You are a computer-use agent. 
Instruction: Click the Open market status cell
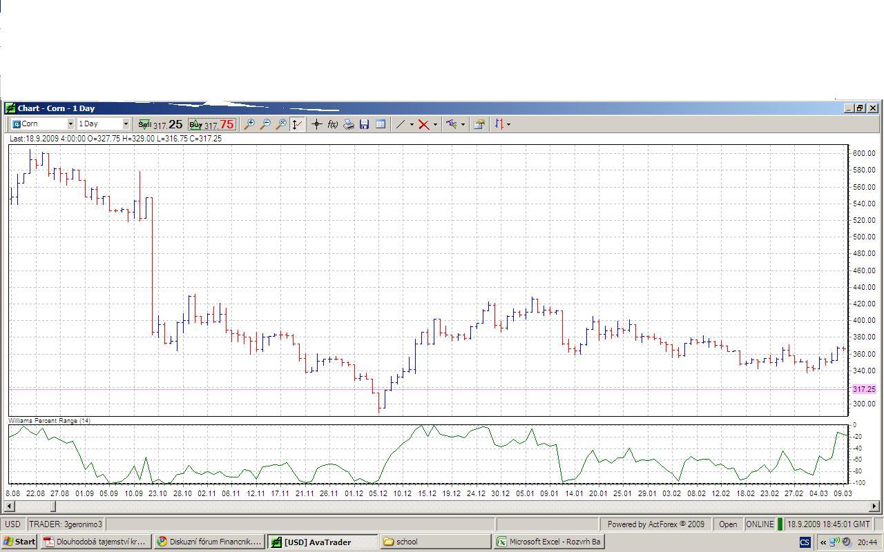[728, 524]
